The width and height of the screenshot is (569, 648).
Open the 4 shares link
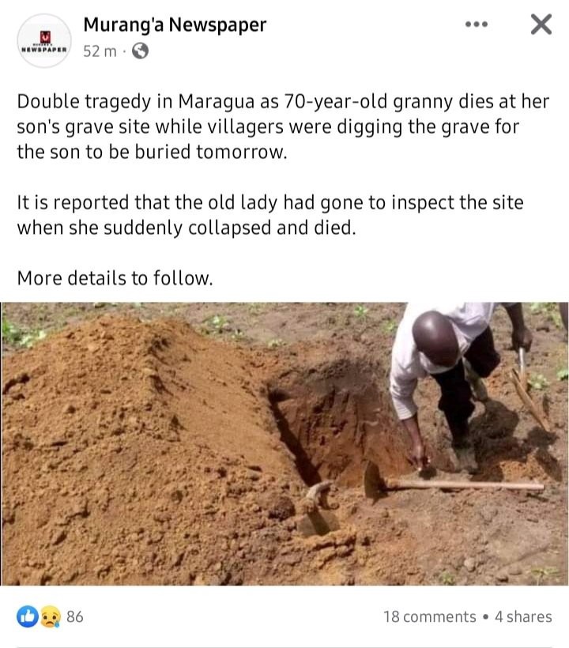pos(523,616)
